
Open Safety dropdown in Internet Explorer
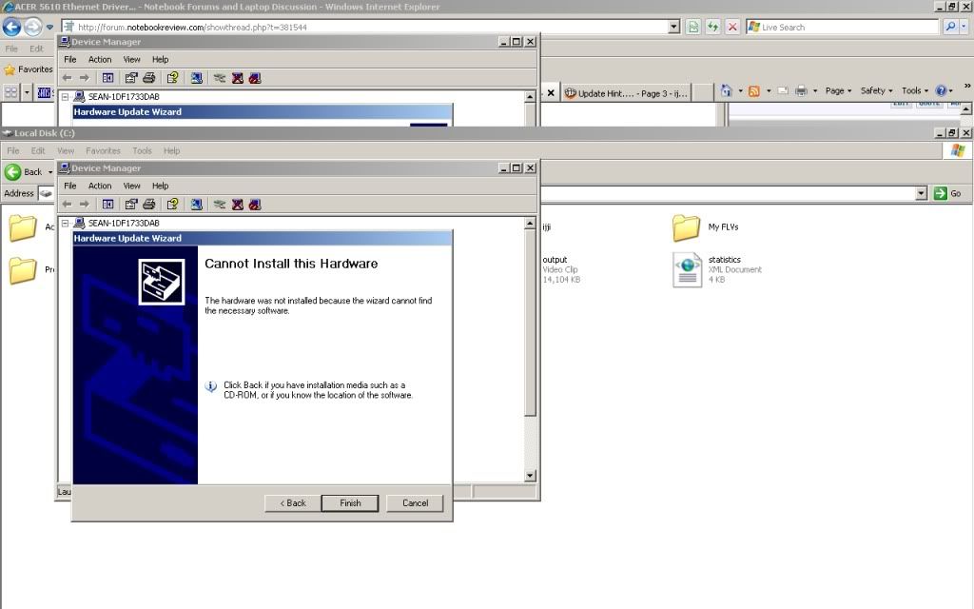coord(876,90)
